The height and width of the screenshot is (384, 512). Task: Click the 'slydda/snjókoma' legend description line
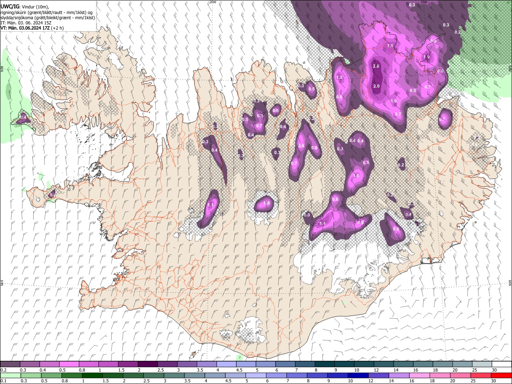click(x=48, y=18)
